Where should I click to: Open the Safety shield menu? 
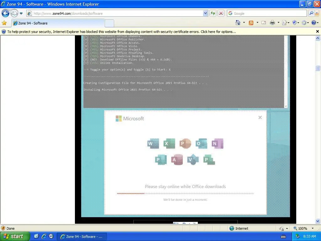(x=295, y=23)
